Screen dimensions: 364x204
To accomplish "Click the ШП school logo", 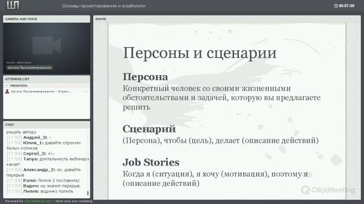I will [13, 5].
